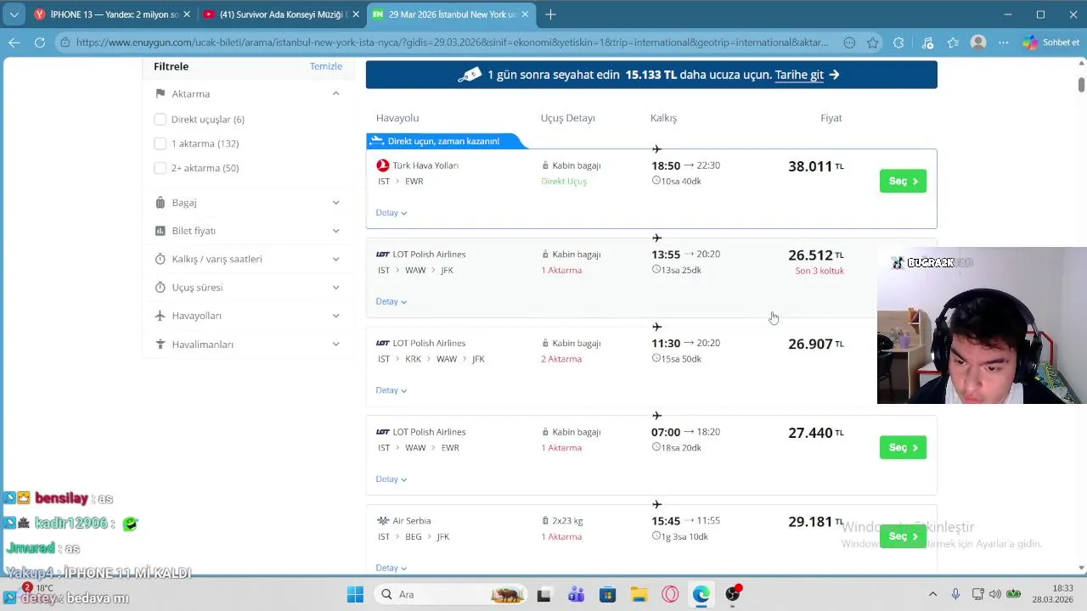Open a new browser tab

click(550, 14)
